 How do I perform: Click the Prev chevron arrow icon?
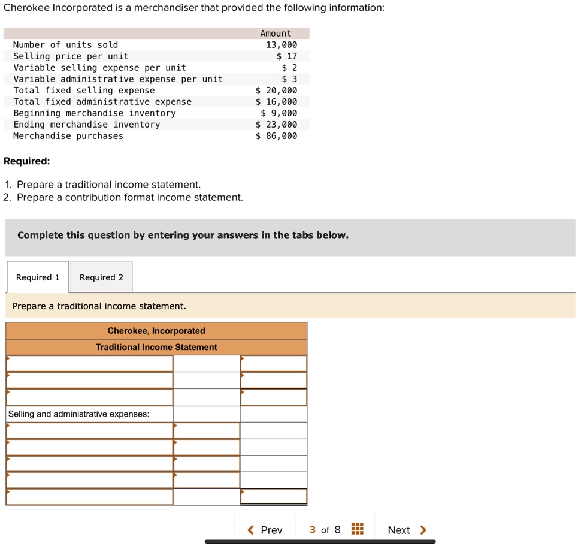click(250, 530)
